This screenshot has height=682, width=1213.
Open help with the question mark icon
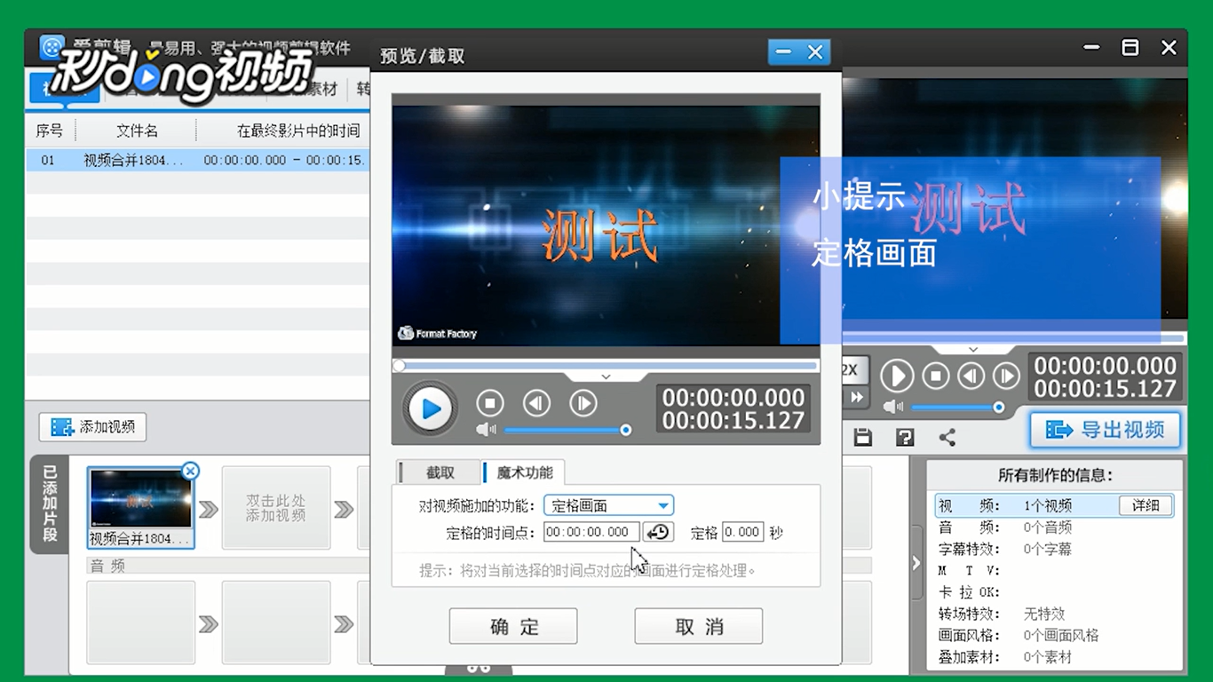click(902, 437)
